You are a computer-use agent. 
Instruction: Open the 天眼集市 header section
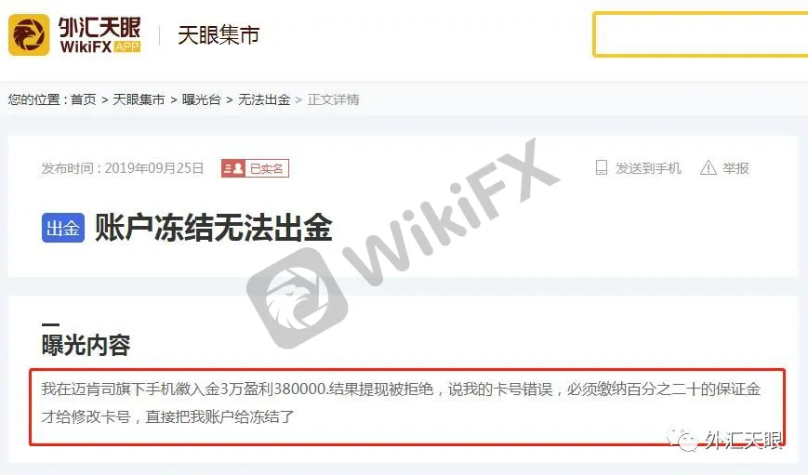point(219,35)
